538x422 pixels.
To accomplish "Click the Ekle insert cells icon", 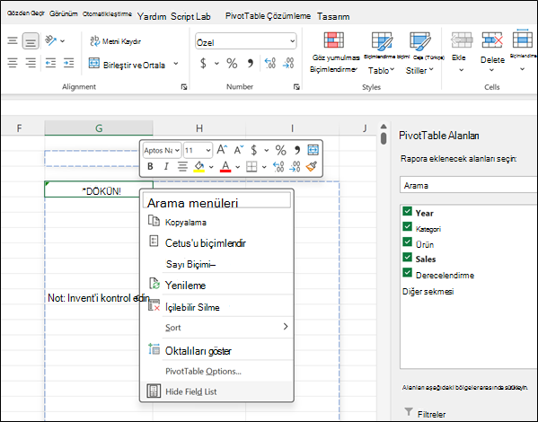I will tap(462, 40).
